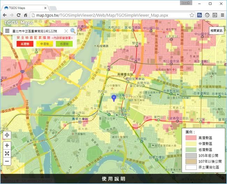
Task: Click the compass extension icon
Action: point(207,15)
